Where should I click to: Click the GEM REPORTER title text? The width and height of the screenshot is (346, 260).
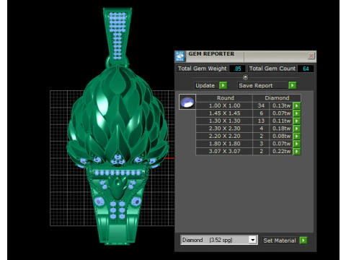click(211, 54)
